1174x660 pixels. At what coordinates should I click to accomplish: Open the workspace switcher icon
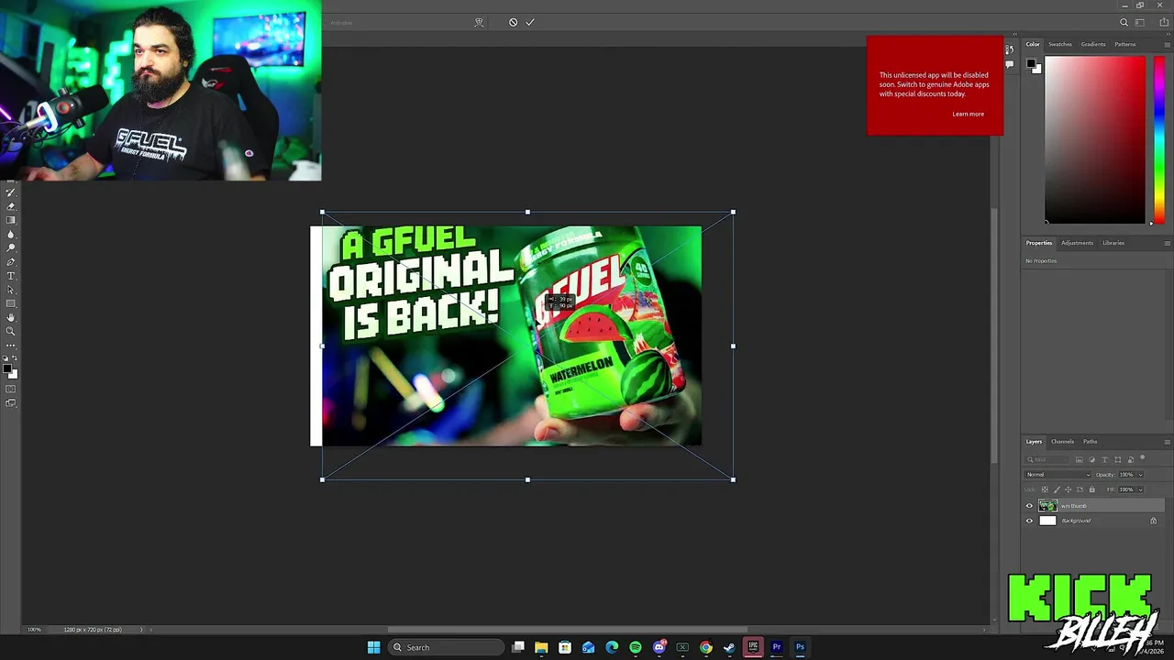tap(1141, 22)
